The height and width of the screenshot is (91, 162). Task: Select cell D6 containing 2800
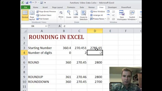click(95, 62)
